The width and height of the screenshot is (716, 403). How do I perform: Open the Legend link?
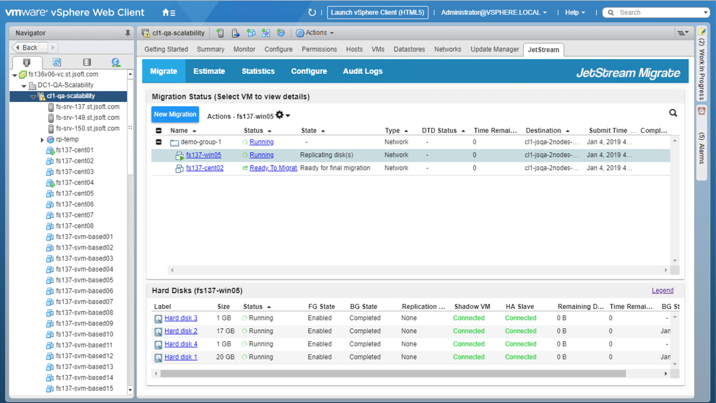click(662, 290)
